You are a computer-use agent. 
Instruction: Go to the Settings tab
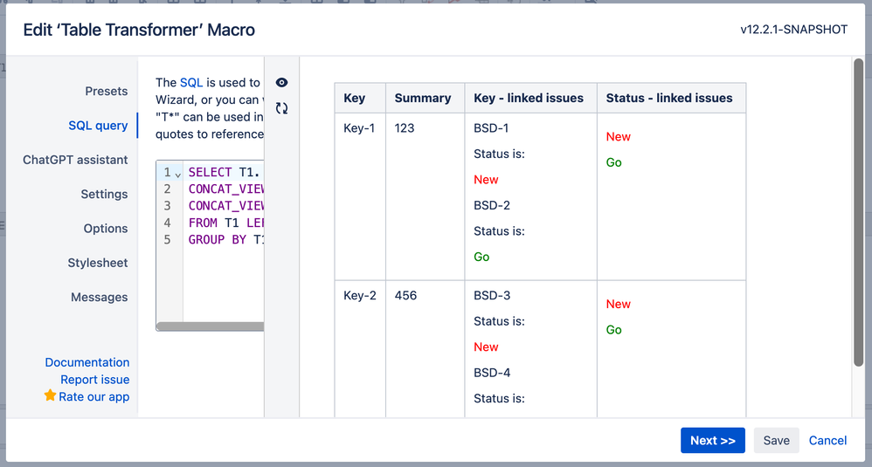click(x=104, y=195)
